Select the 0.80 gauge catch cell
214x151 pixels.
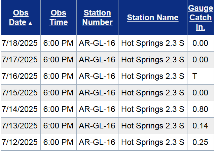200,109
